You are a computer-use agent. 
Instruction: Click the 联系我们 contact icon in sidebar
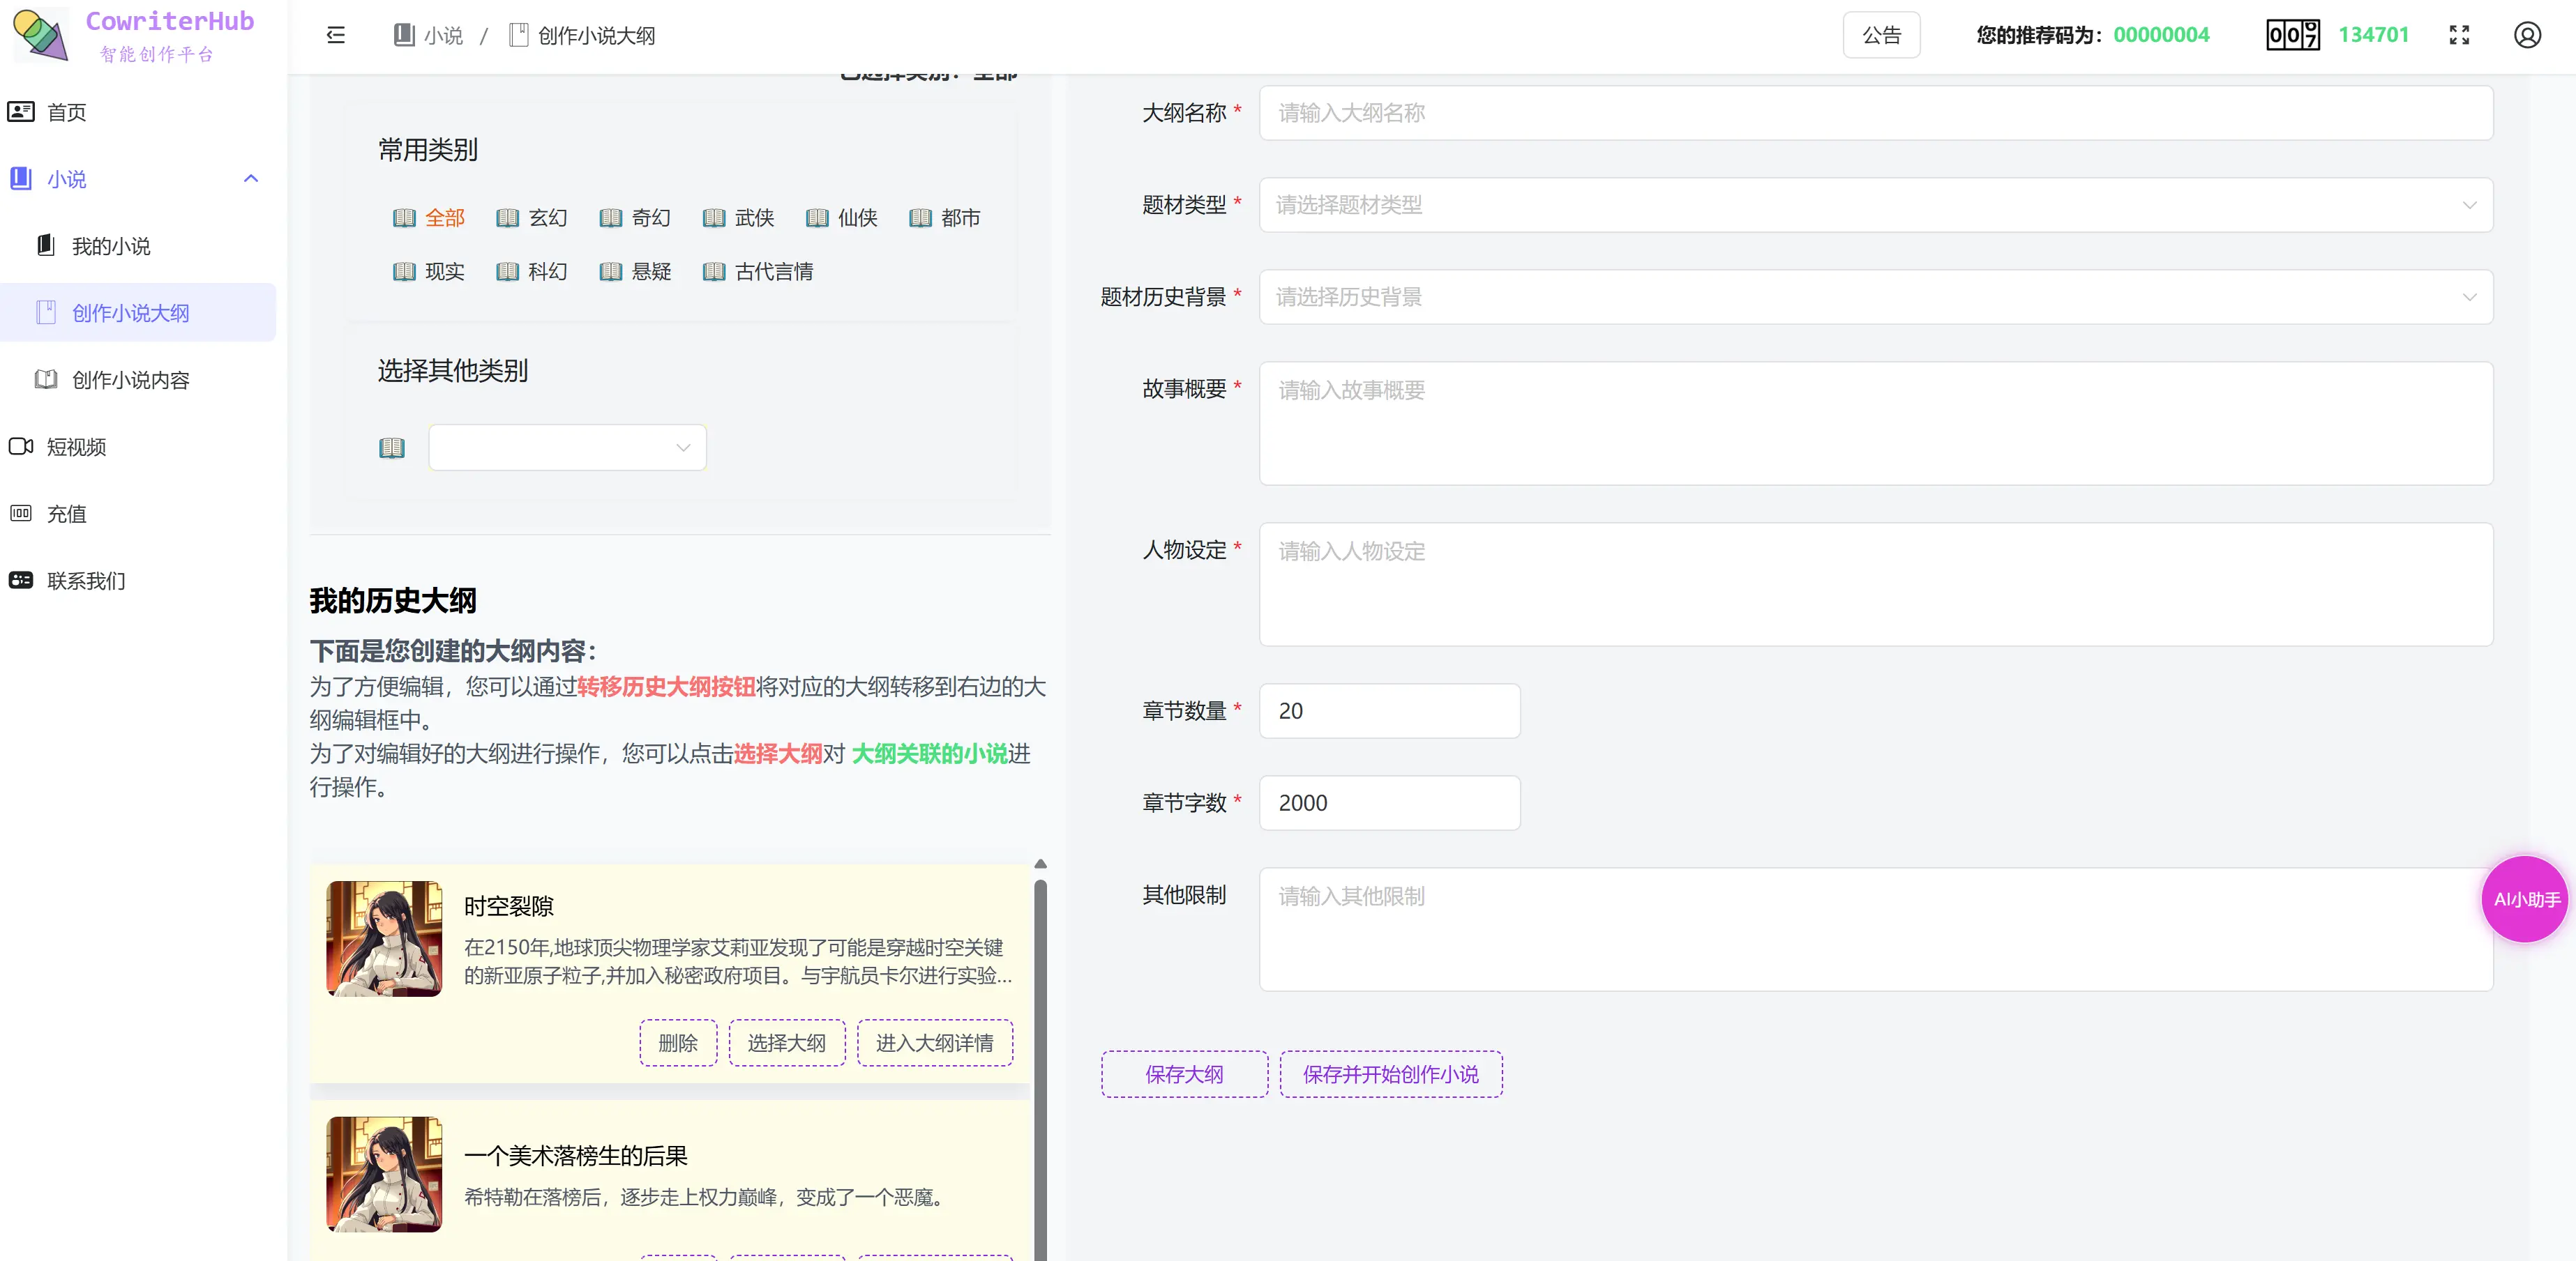click(21, 581)
